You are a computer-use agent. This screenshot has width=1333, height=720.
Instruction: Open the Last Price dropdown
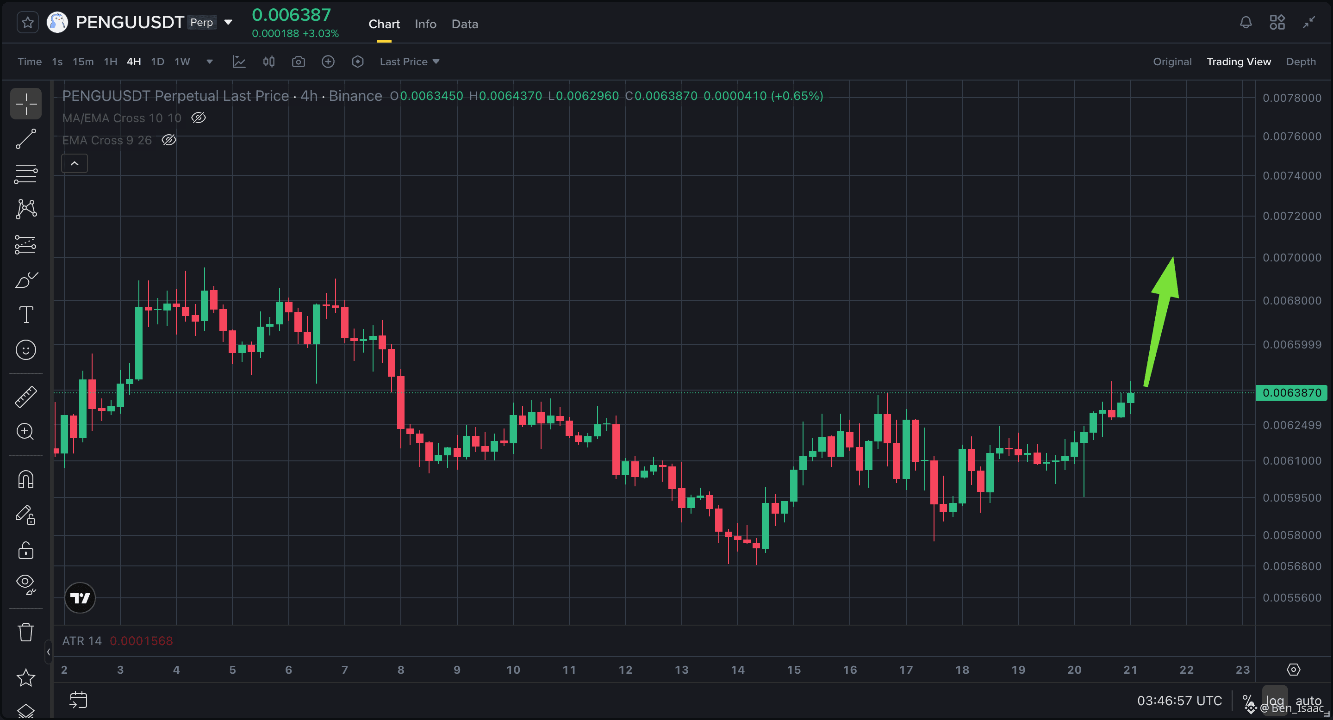pos(409,62)
